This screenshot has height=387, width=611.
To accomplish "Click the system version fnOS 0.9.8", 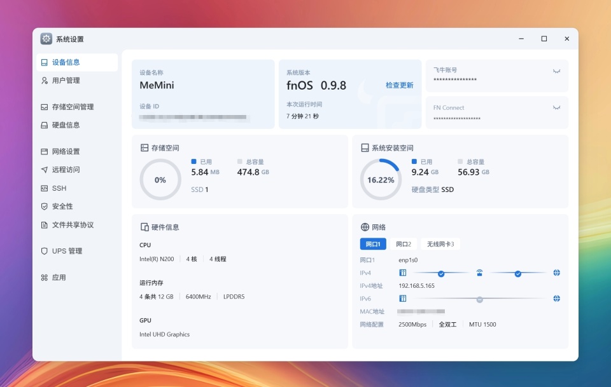I will (x=316, y=86).
